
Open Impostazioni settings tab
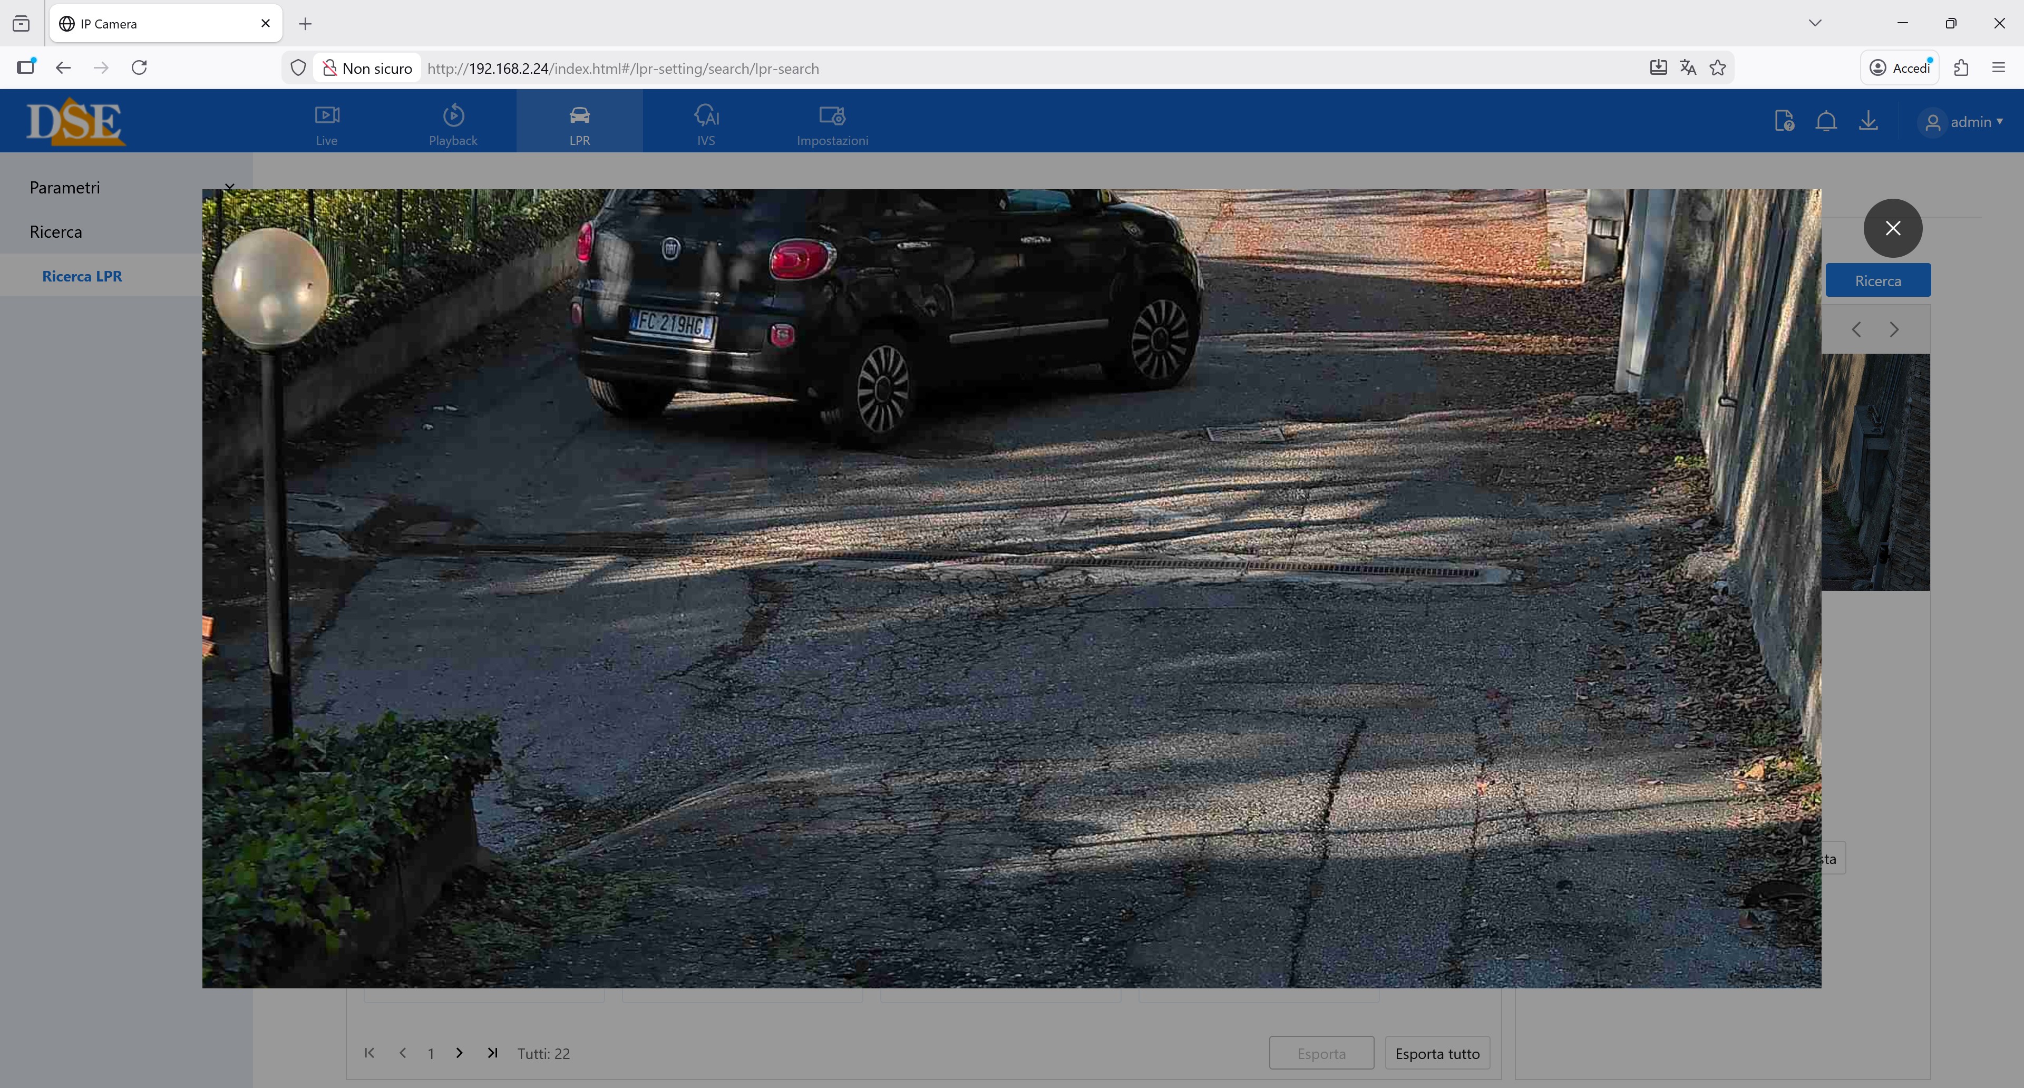tap(832, 124)
